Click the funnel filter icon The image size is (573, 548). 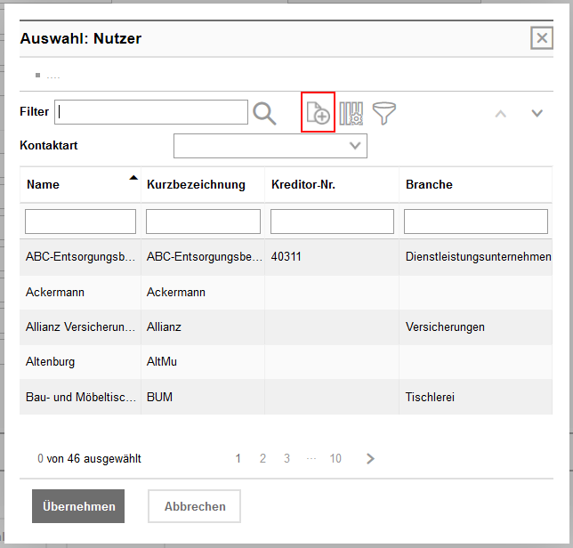(x=384, y=113)
